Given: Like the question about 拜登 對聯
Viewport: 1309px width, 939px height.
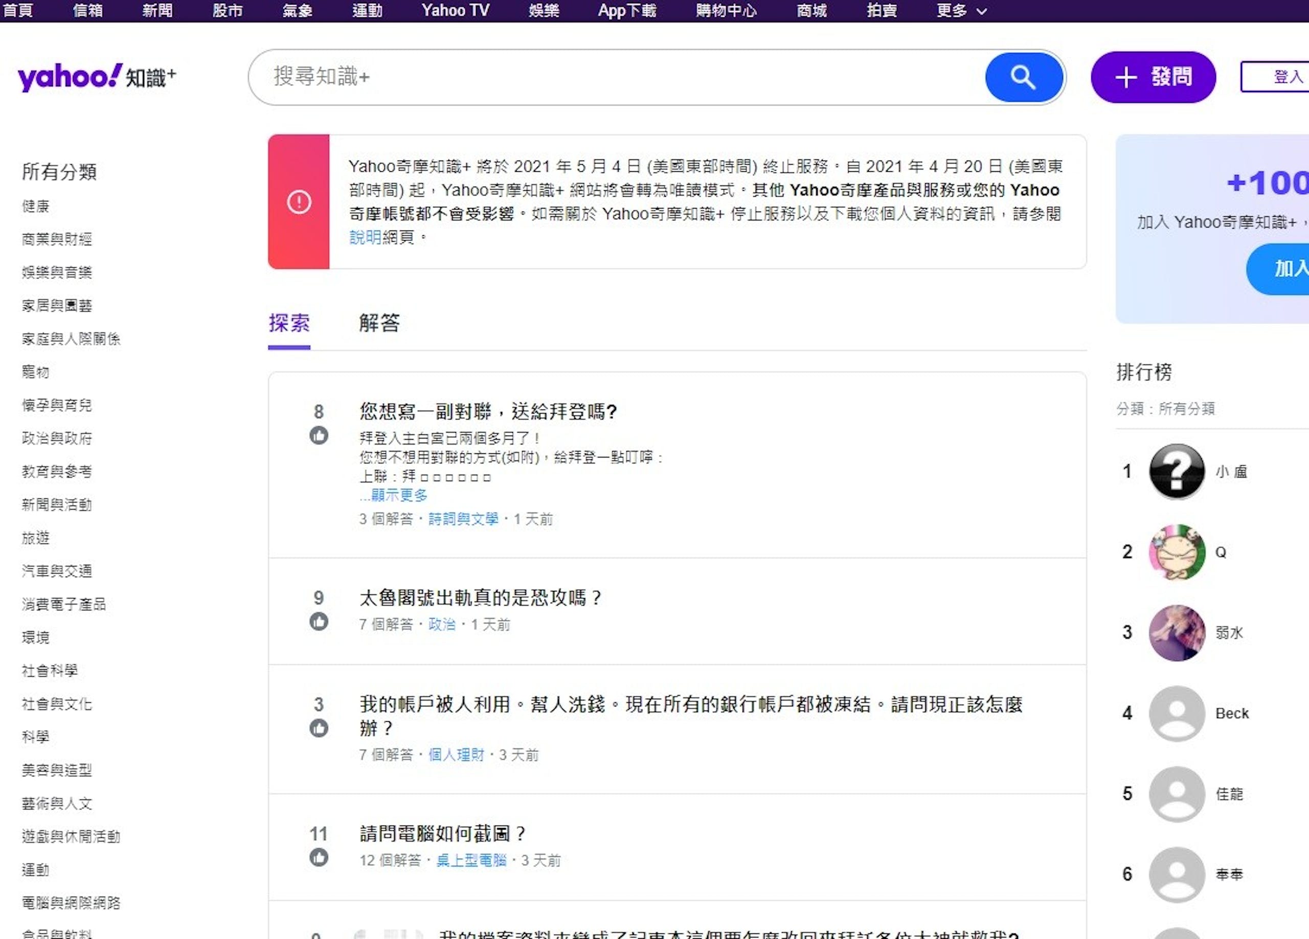Looking at the screenshot, I should point(319,435).
